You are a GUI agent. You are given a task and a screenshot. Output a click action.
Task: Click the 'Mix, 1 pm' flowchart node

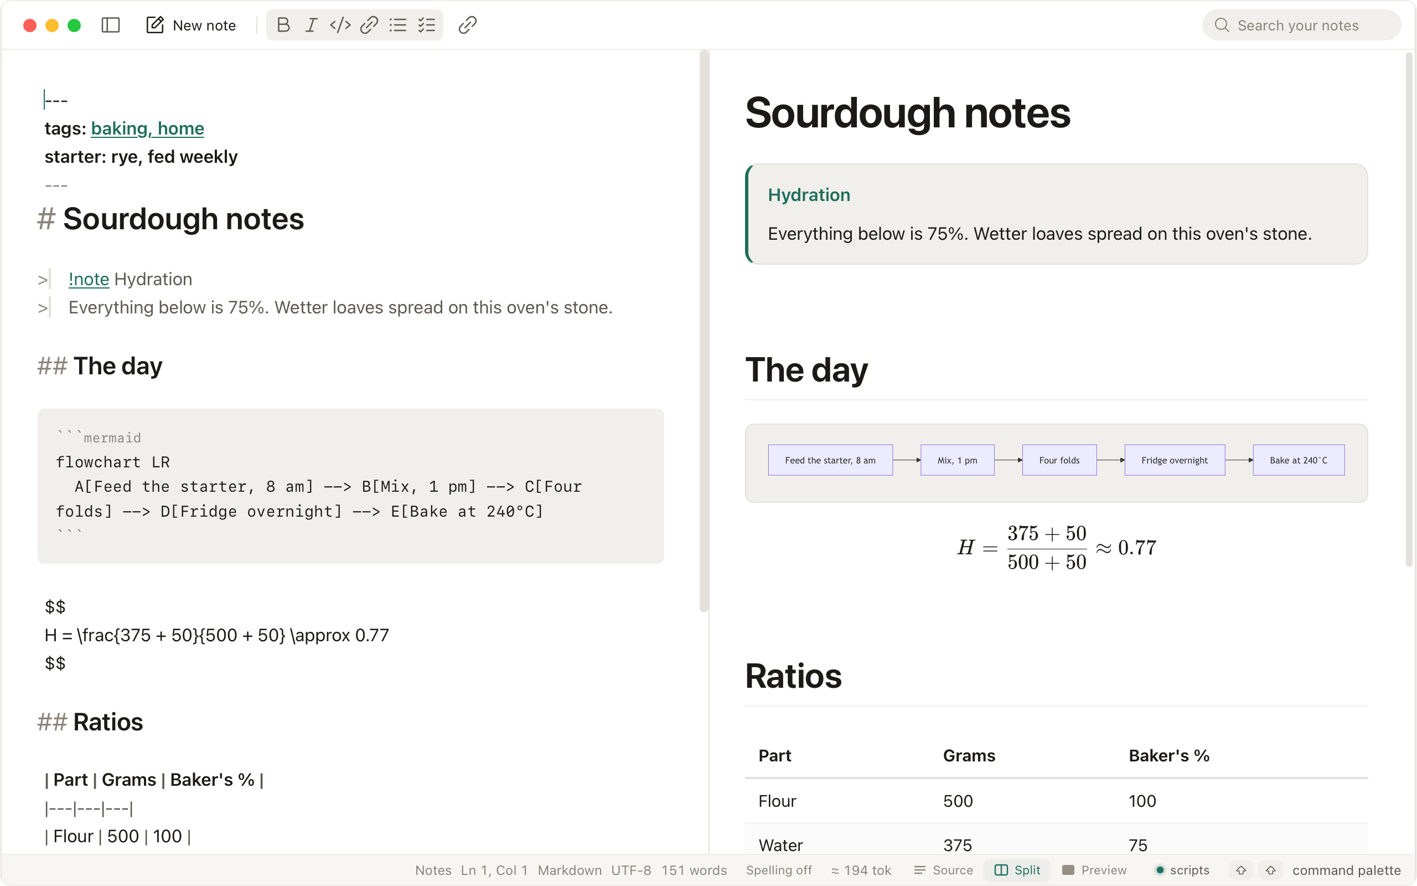[958, 460]
